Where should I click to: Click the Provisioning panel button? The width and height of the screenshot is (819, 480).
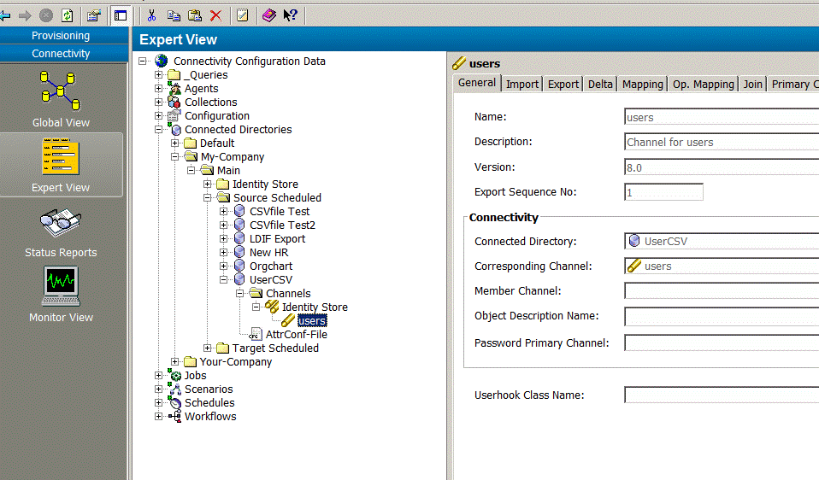pyautogui.click(x=61, y=36)
